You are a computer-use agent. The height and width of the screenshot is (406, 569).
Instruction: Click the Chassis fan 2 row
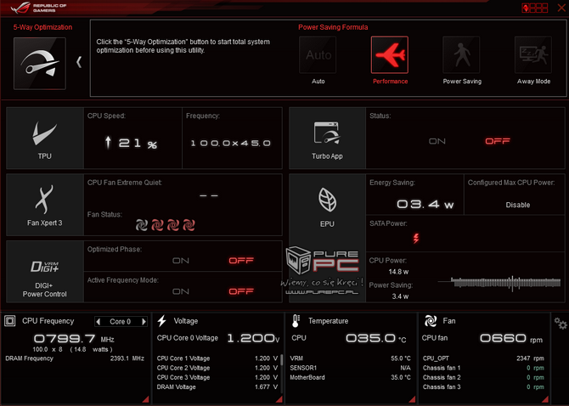[x=483, y=377]
